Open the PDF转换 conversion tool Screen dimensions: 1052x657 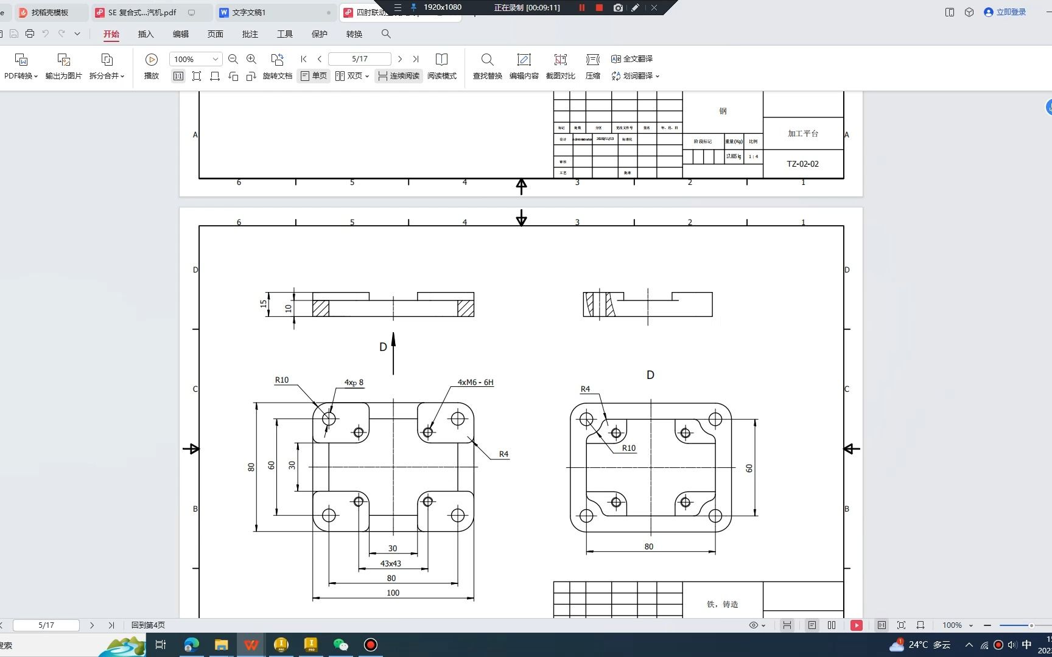tap(21, 67)
